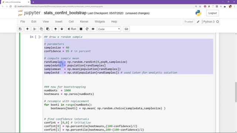Open the Kernel menu
This screenshot has height=133, width=237.
coord(84,21)
